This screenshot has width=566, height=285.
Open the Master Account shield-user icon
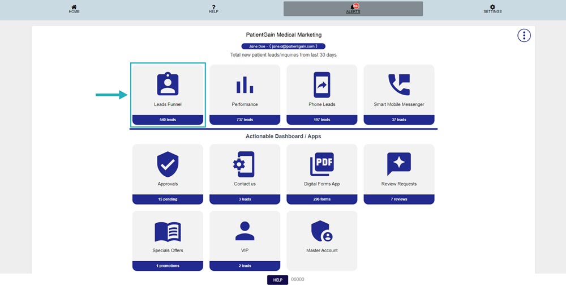coord(321,231)
